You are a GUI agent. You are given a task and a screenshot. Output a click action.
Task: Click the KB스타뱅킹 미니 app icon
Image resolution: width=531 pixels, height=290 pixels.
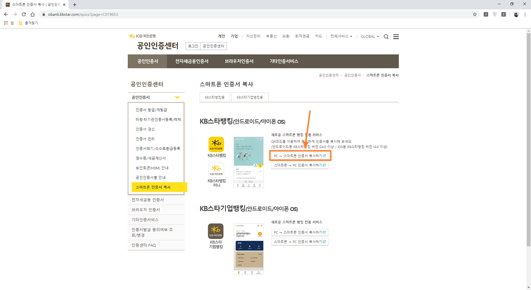point(216,170)
